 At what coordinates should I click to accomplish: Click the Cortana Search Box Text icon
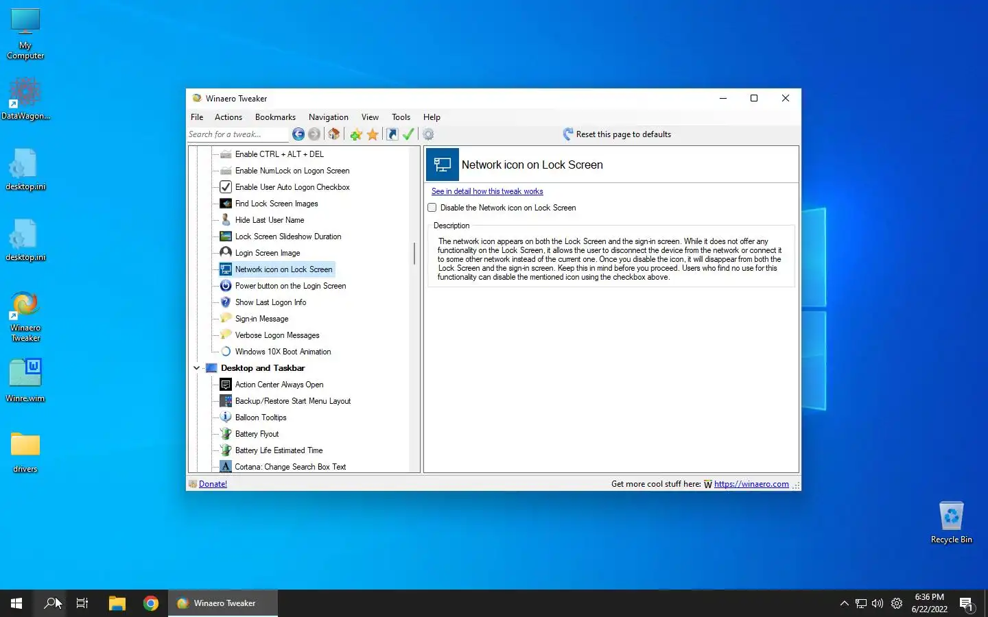click(x=226, y=467)
